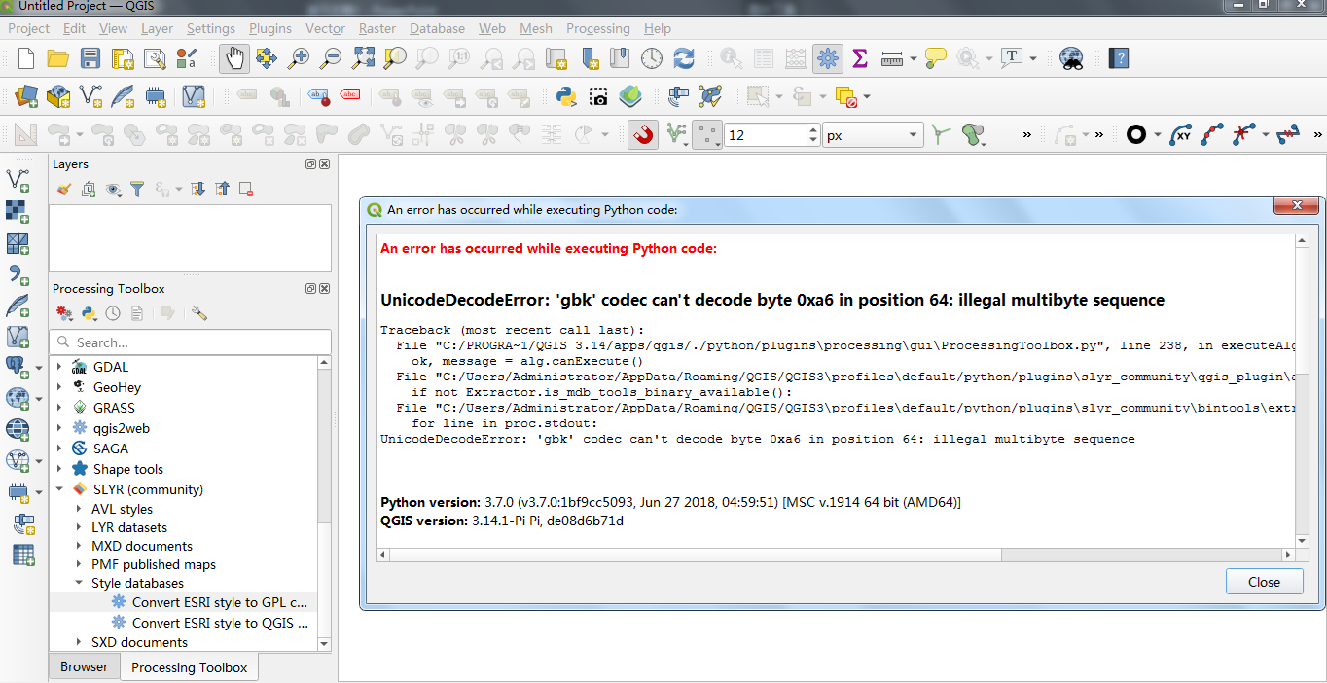The image size is (1327, 683).
Task: Open the Processing menu
Action: point(597,28)
